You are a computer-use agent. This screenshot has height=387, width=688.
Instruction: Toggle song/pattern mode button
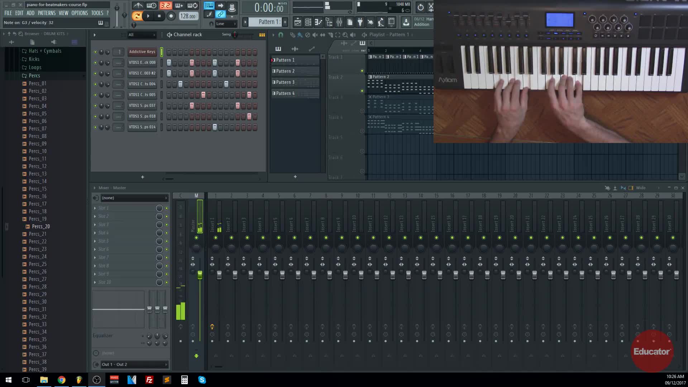(137, 16)
